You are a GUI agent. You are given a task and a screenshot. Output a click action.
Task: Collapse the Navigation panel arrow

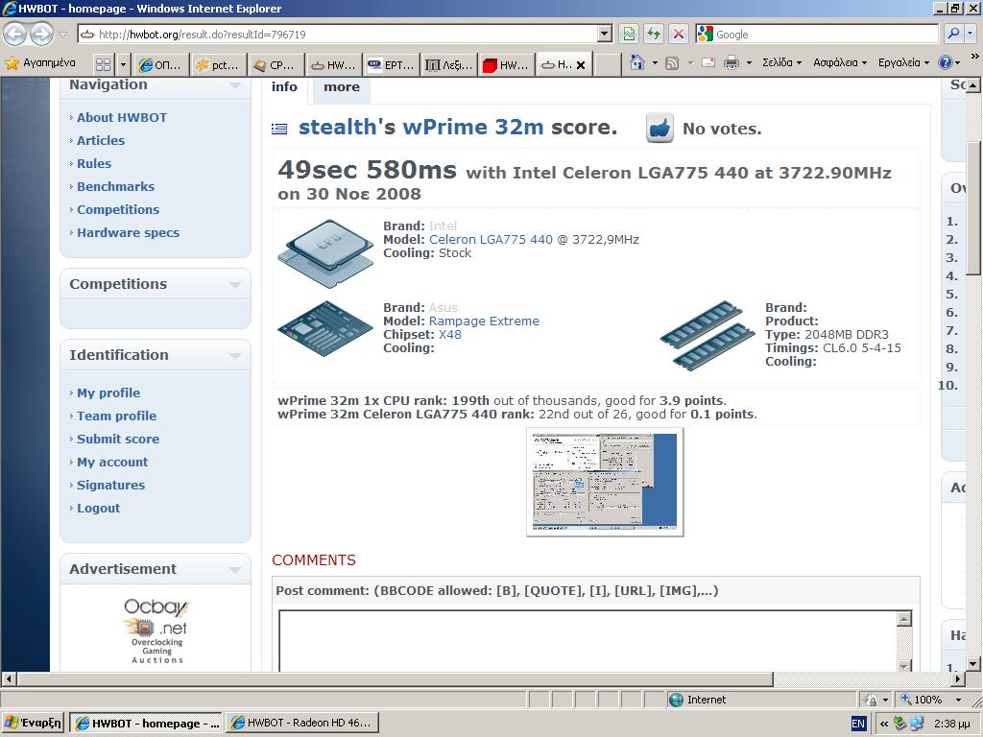tap(235, 85)
